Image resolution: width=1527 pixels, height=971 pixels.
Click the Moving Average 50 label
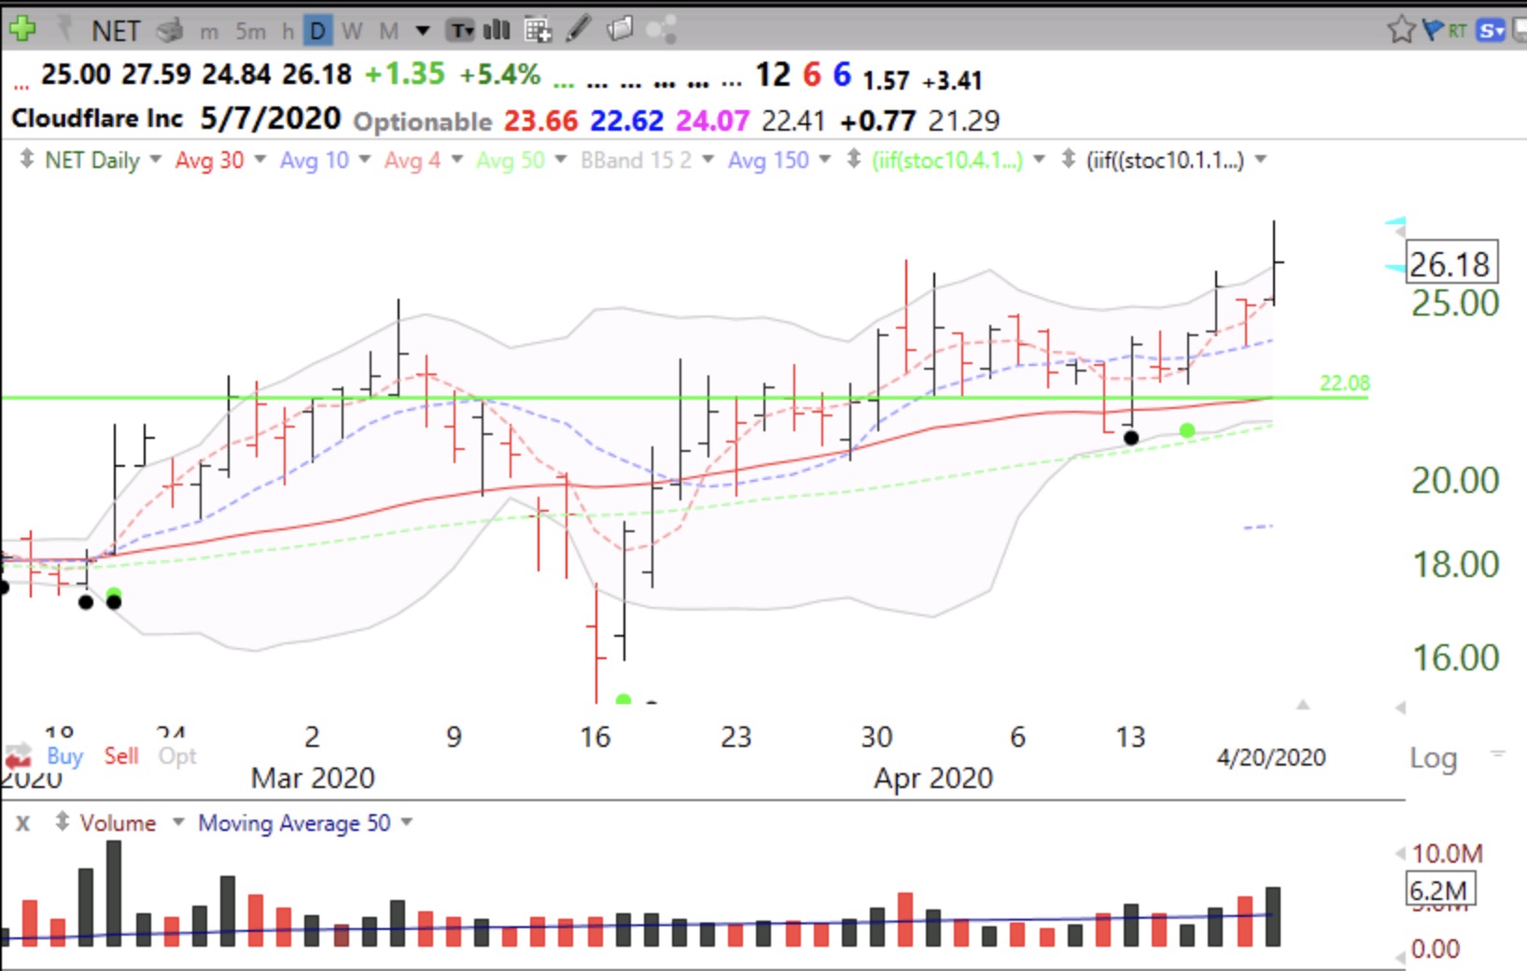pyautogui.click(x=294, y=823)
